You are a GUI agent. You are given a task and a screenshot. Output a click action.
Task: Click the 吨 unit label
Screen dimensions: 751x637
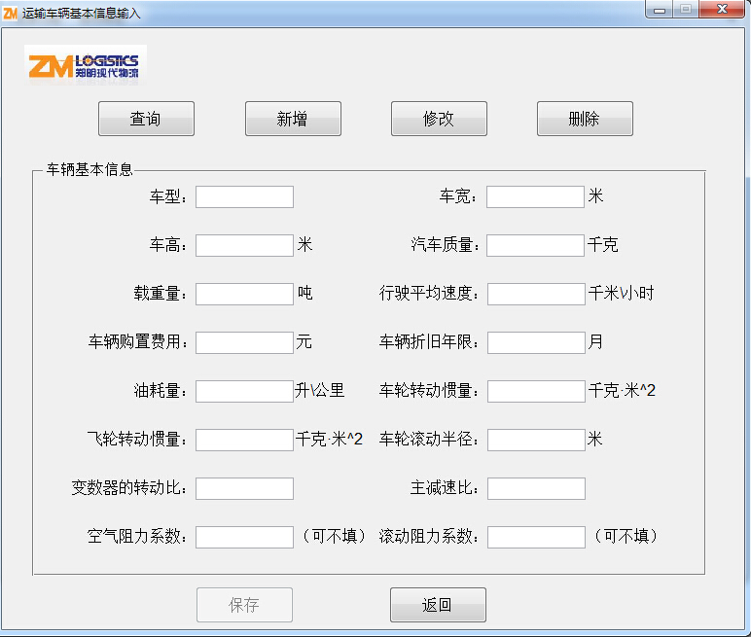pyautogui.click(x=305, y=293)
